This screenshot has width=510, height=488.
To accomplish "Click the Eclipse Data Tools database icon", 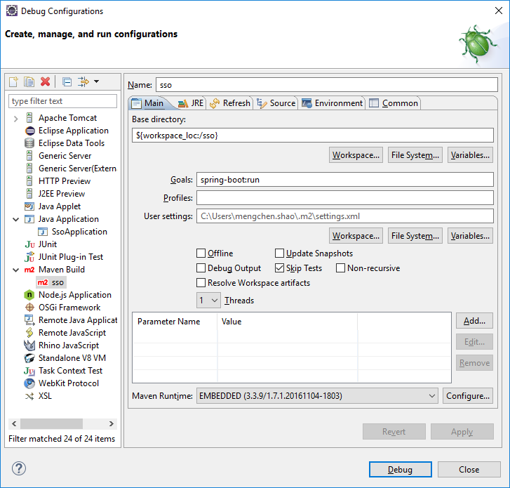I will point(29,143).
